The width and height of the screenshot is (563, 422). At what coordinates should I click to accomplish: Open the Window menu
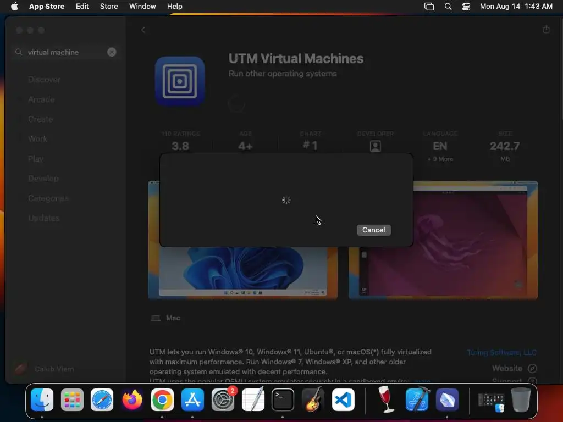(x=142, y=6)
